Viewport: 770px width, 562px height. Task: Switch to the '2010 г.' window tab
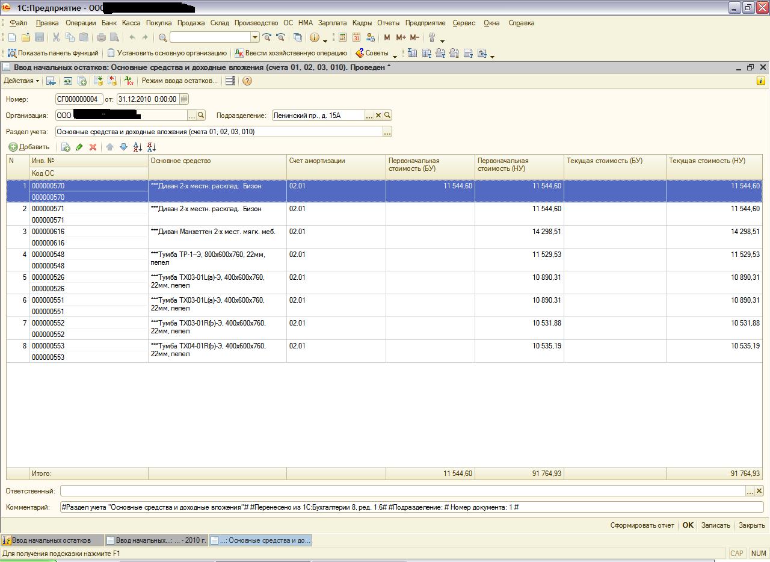point(155,540)
